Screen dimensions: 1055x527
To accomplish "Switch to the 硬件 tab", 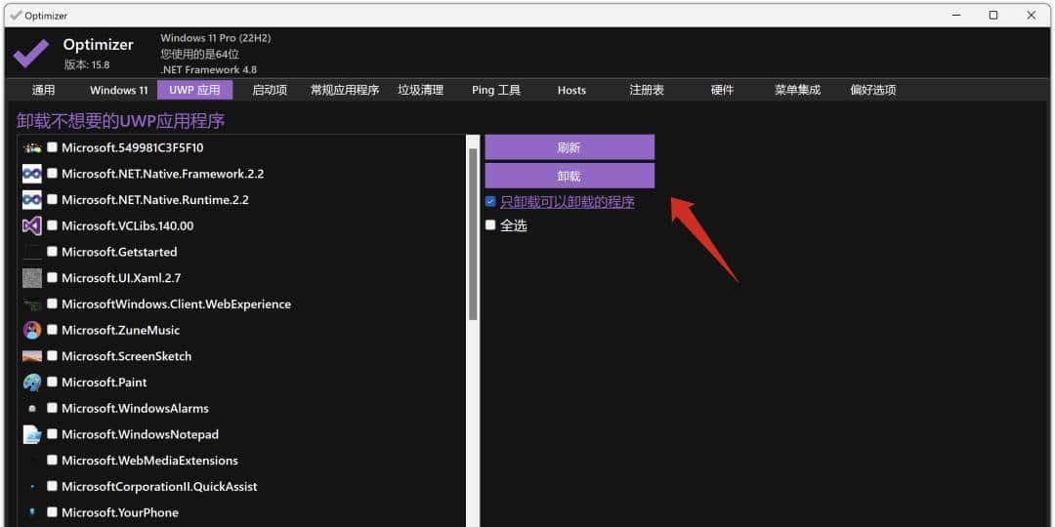I will [722, 90].
